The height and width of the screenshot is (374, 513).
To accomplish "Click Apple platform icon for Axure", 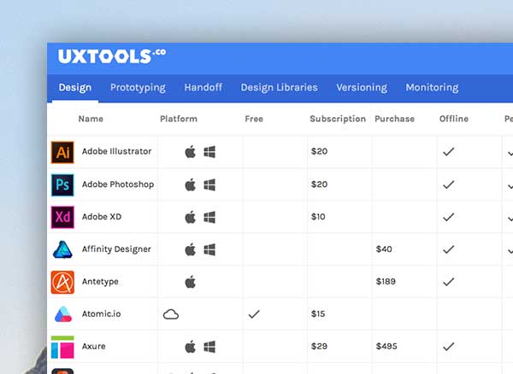I will point(190,347).
